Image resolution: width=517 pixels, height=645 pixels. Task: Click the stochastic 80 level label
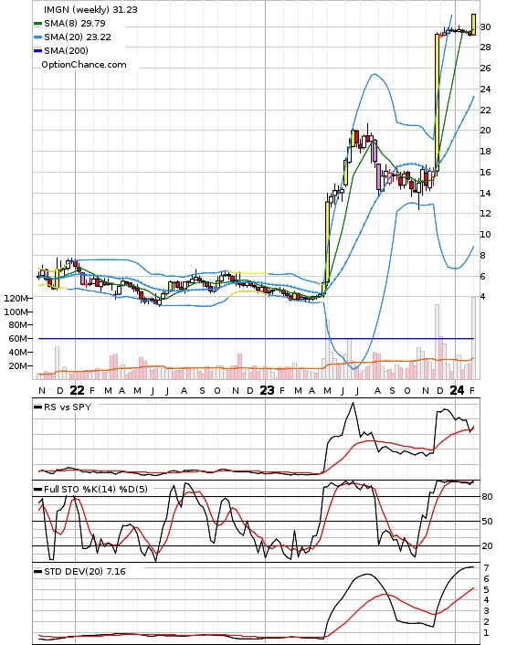(x=487, y=497)
